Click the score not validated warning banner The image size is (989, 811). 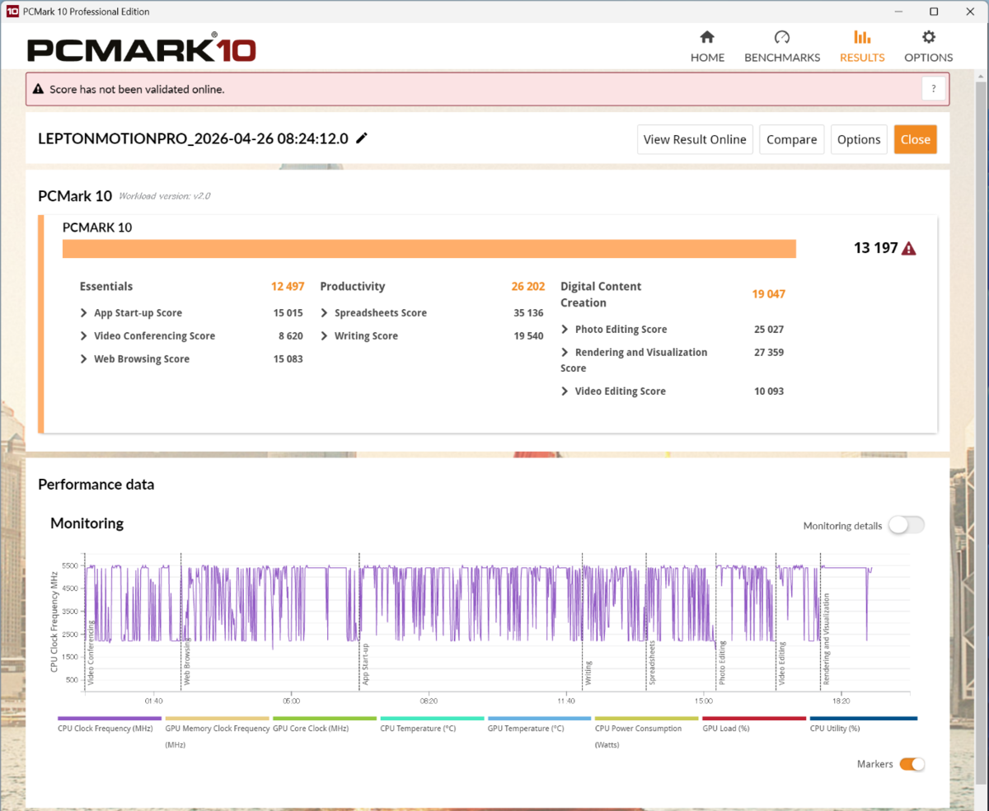tap(487, 89)
